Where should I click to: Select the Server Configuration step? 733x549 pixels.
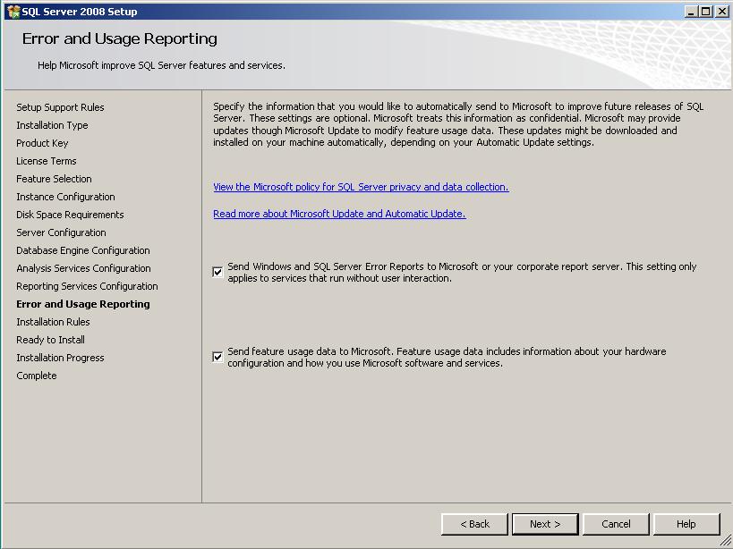61,232
